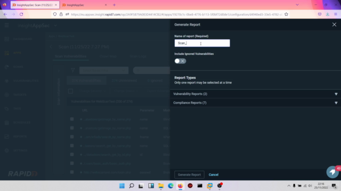Select the InsightAppSec Scan browser tab
Image resolution: width=341 pixels, height=191 pixels.
click(35, 5)
